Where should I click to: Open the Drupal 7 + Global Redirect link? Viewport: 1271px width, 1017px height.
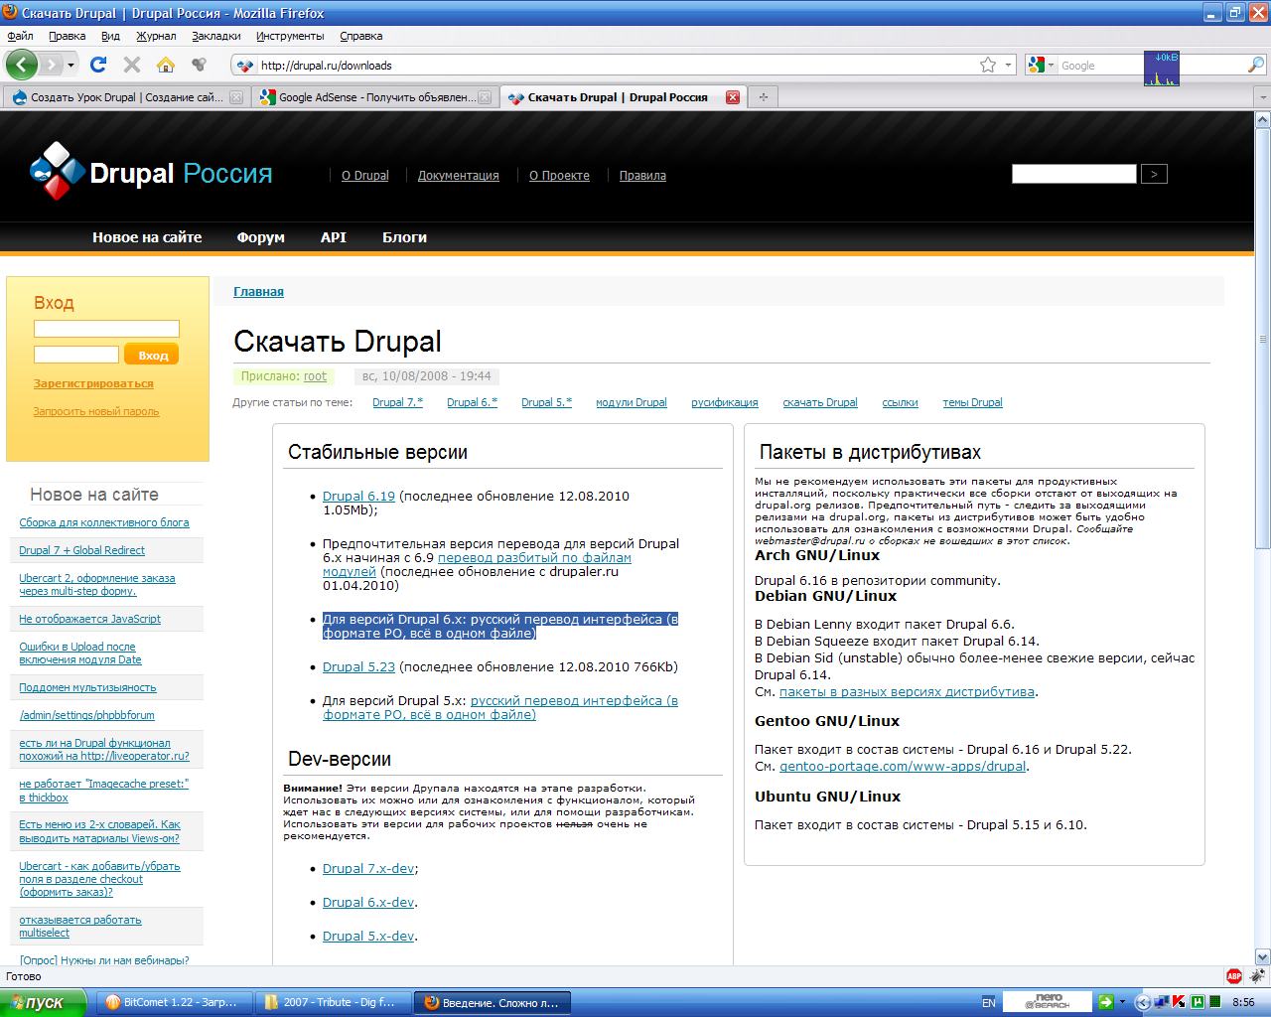[x=81, y=550]
